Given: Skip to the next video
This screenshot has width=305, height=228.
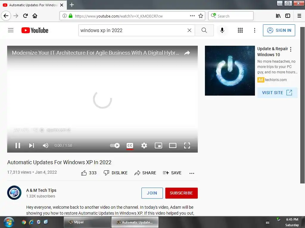Looking at the screenshot, I should point(32,145).
